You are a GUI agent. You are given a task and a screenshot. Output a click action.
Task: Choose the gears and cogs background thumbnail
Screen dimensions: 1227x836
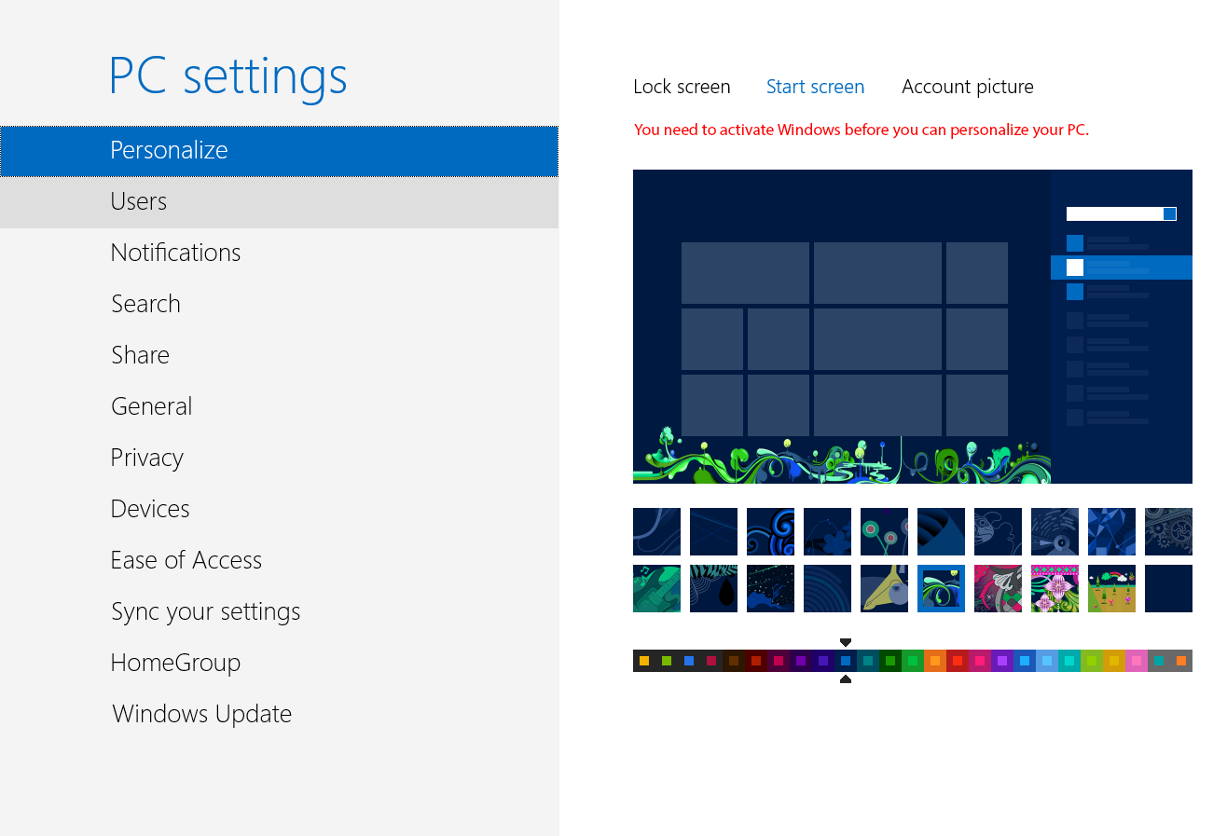click(x=1168, y=531)
